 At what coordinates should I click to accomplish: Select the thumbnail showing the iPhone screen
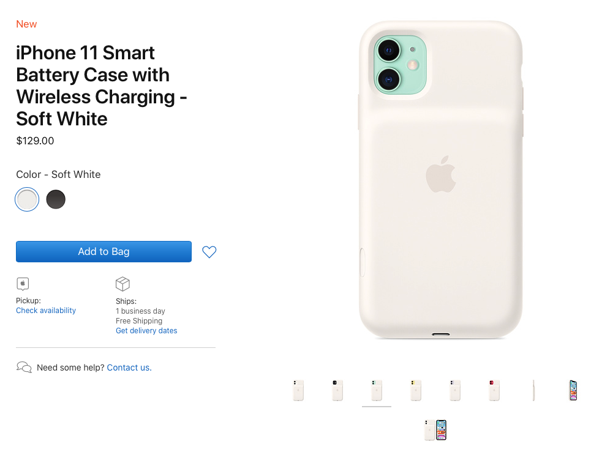pos(572,390)
